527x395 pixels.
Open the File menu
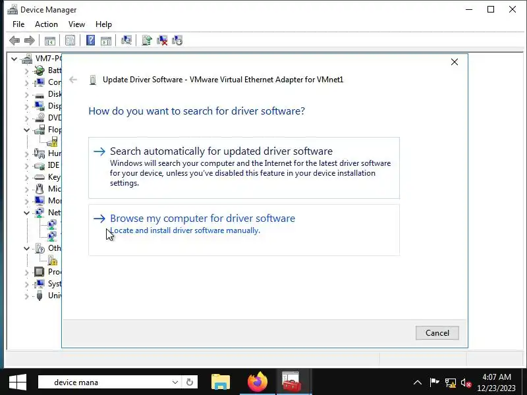point(18,24)
